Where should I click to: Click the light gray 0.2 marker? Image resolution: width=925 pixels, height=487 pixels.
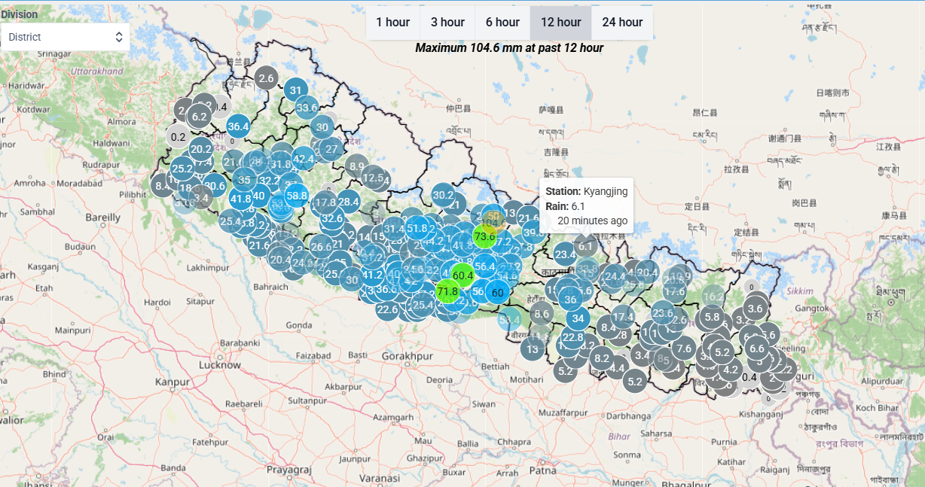[x=179, y=137]
